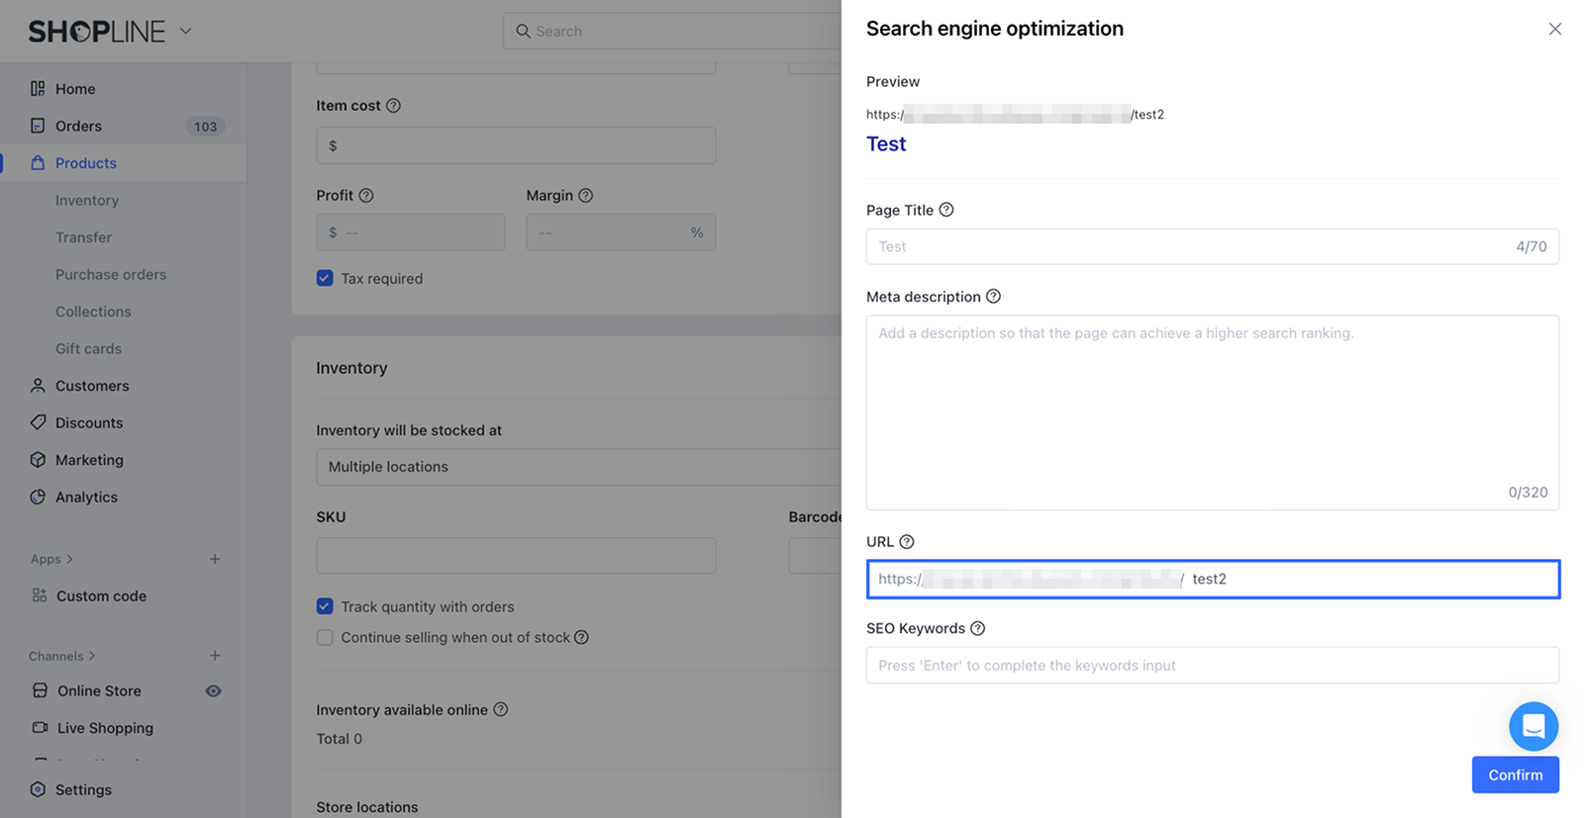Uncheck the Tax required checkbox

coord(325,278)
